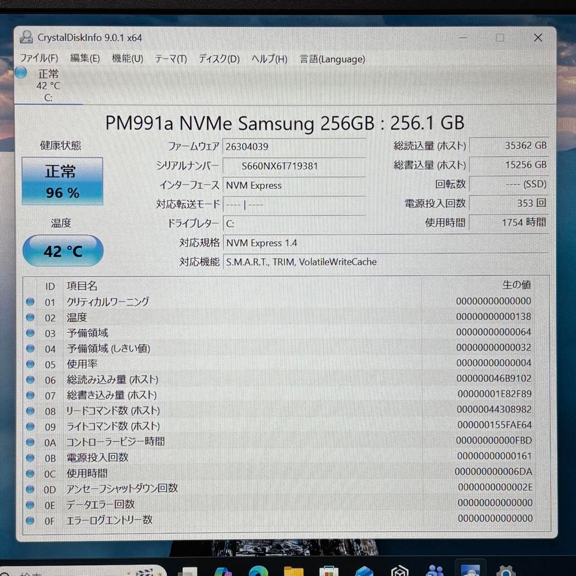Screen dimensions: 576x576
Task: Select the 使用率 attribute name
Action: tap(82, 364)
